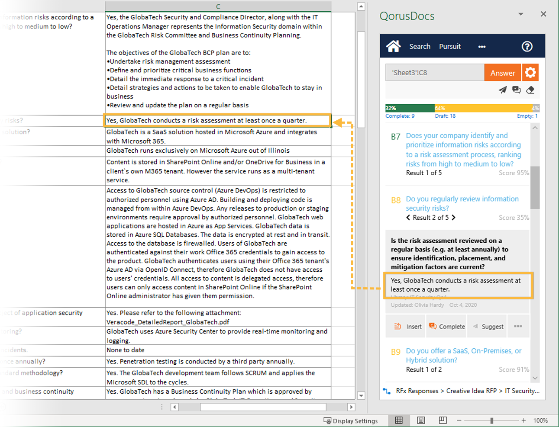Click the 'Sheet3'!C8 cell reference field
559x427 pixels.
pos(434,73)
